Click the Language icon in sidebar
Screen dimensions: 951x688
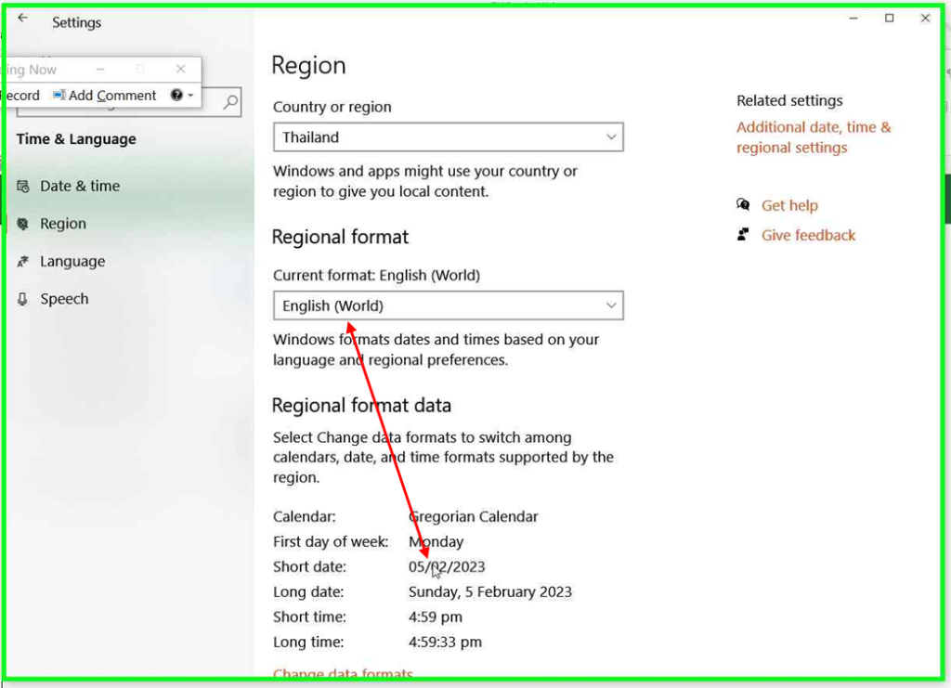(x=23, y=262)
